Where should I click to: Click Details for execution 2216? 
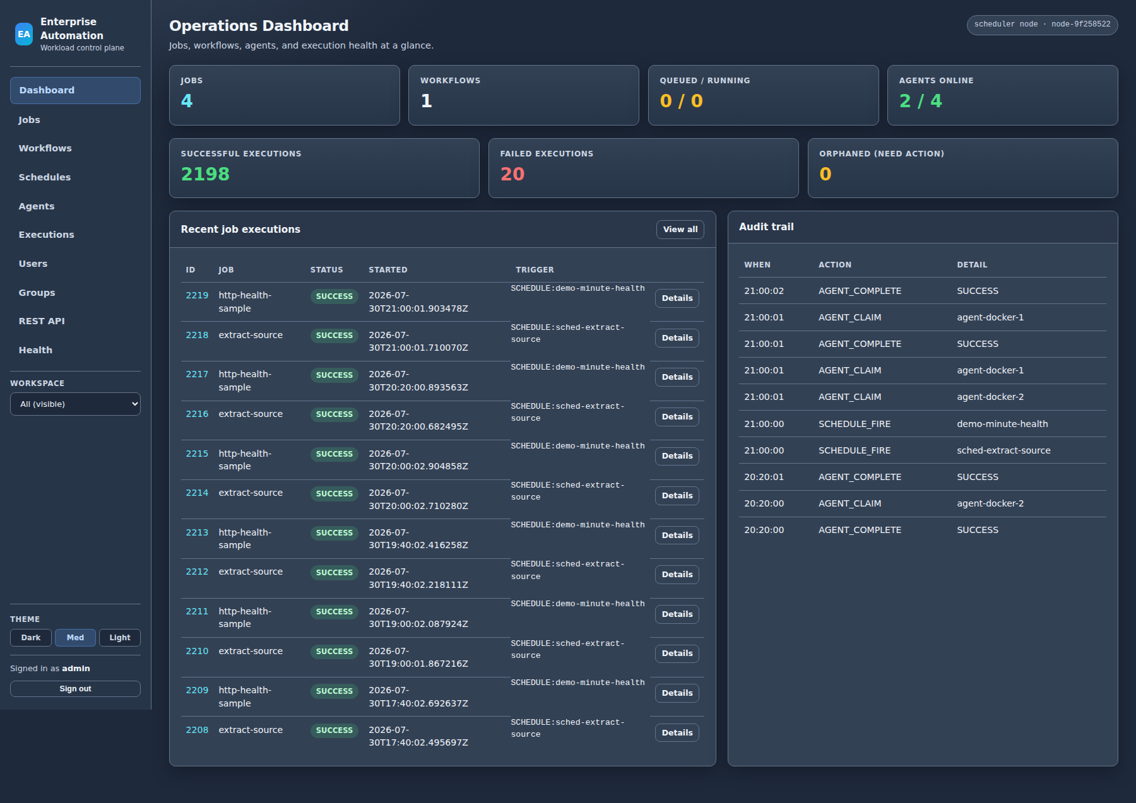coord(677,417)
